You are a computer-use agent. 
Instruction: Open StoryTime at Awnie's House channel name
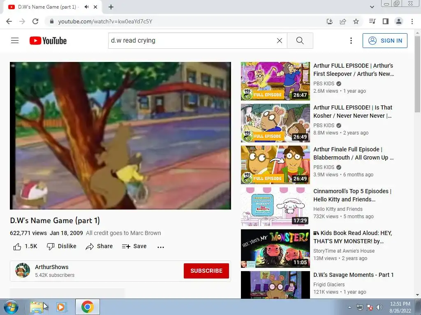[x=344, y=251]
